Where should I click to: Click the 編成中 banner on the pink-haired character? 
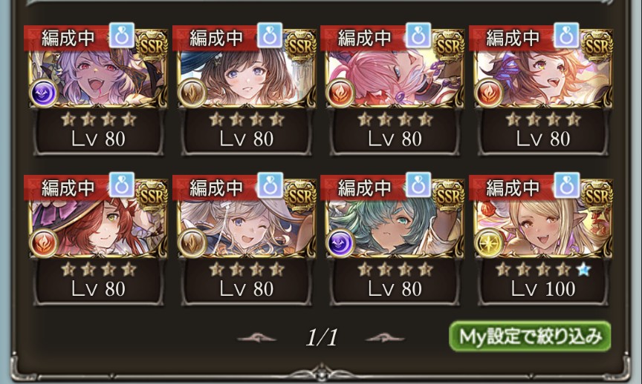(x=364, y=39)
